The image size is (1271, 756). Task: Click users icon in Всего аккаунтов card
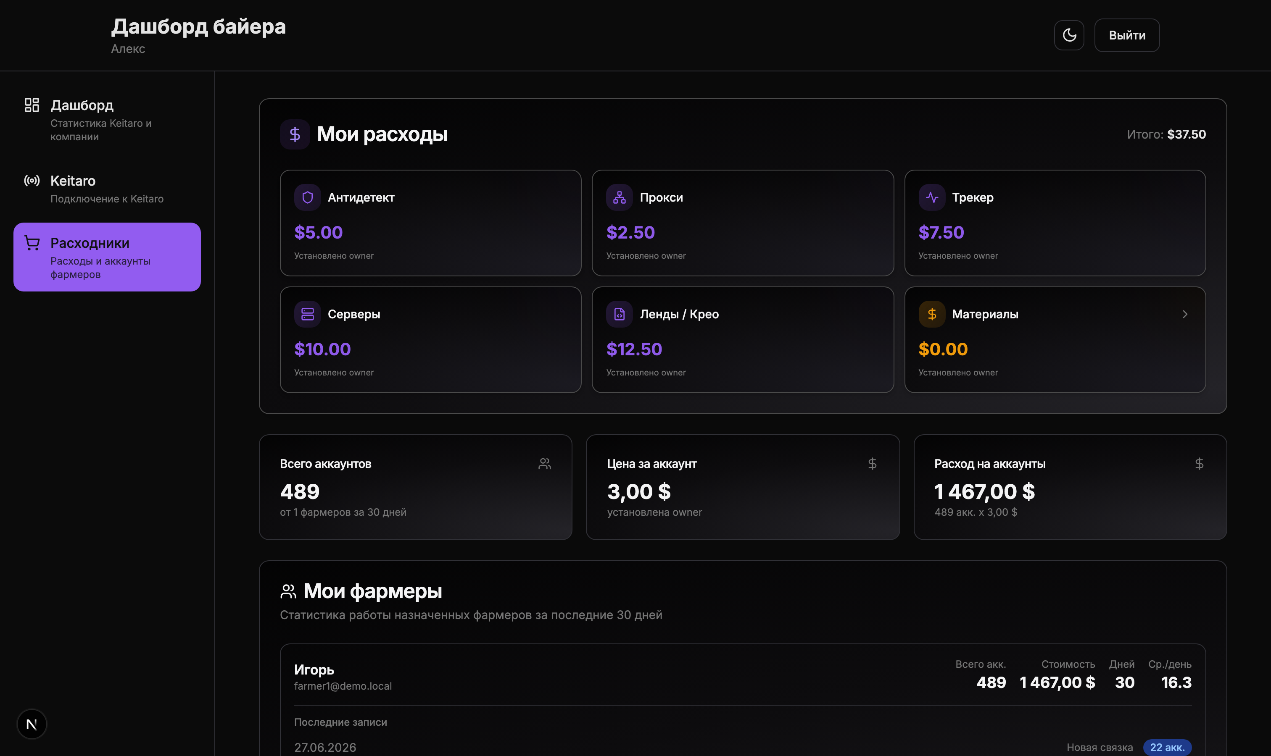[544, 464]
